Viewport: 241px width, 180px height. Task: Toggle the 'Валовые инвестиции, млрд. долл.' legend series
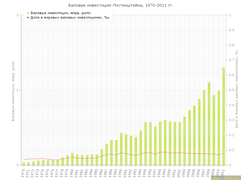point(61,13)
